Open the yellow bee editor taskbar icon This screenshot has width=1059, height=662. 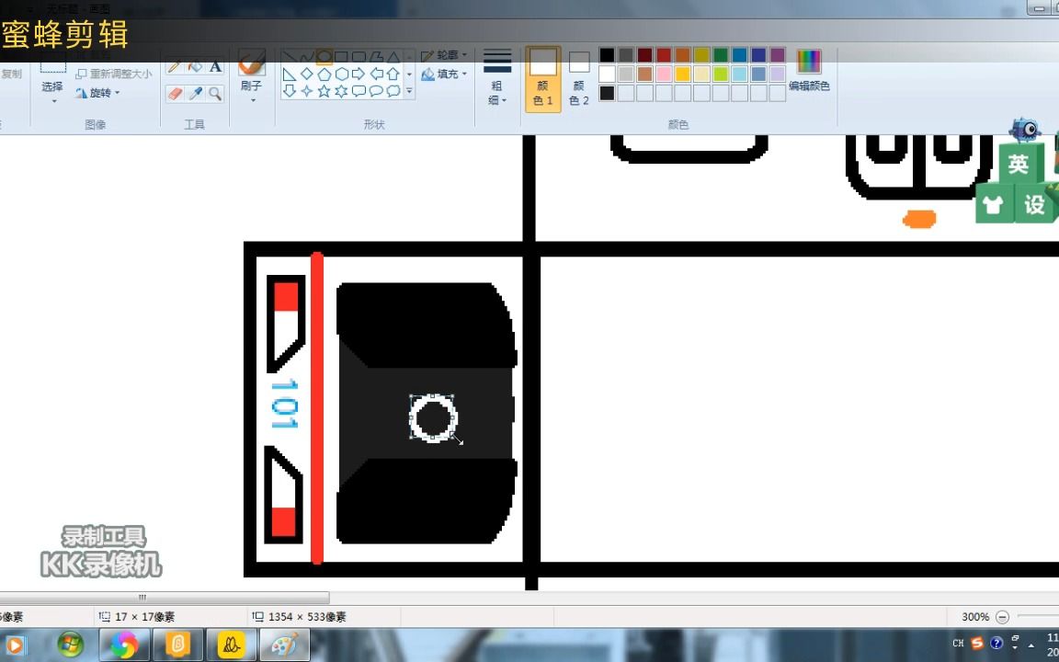pos(231,645)
